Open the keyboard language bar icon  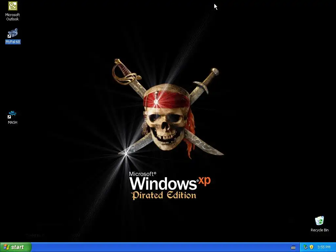pyautogui.click(x=293, y=247)
